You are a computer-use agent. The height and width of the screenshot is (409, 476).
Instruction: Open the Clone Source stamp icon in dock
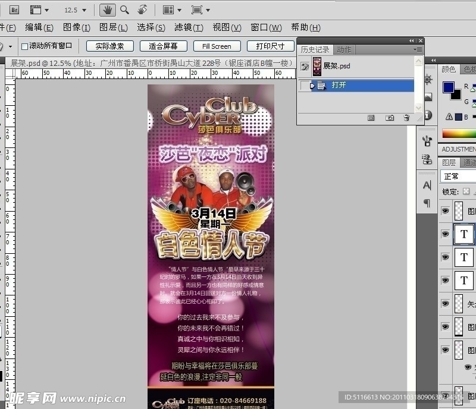click(x=427, y=159)
